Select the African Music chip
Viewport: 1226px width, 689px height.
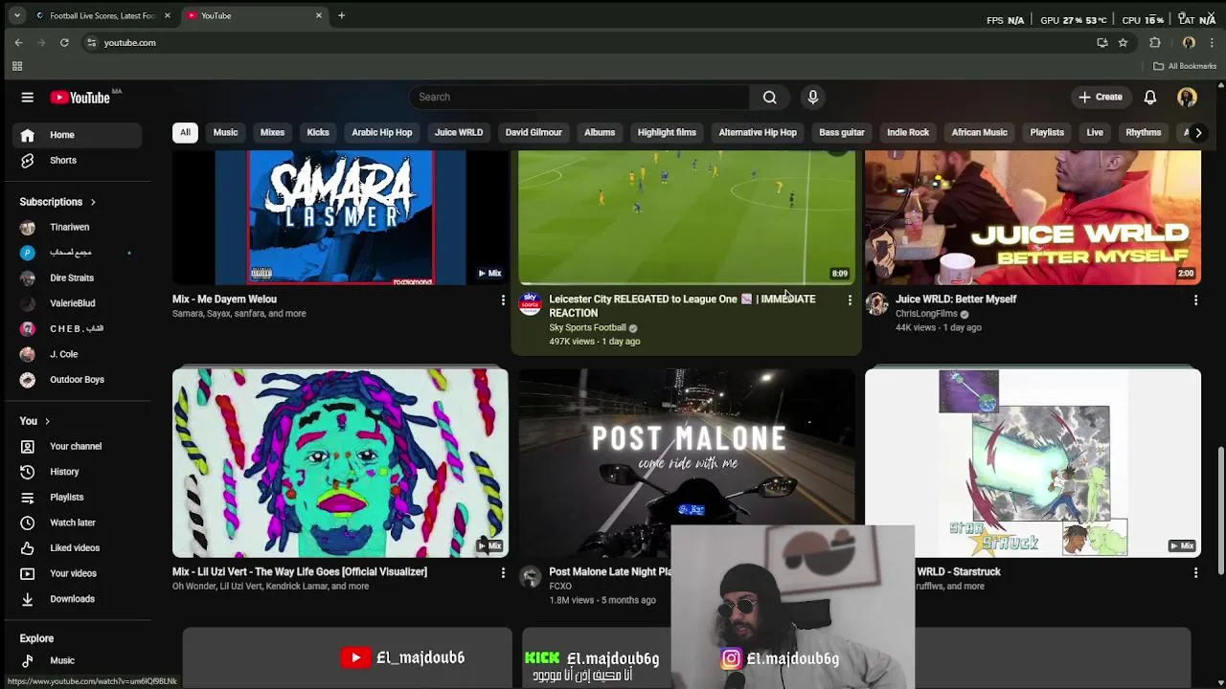(x=979, y=133)
